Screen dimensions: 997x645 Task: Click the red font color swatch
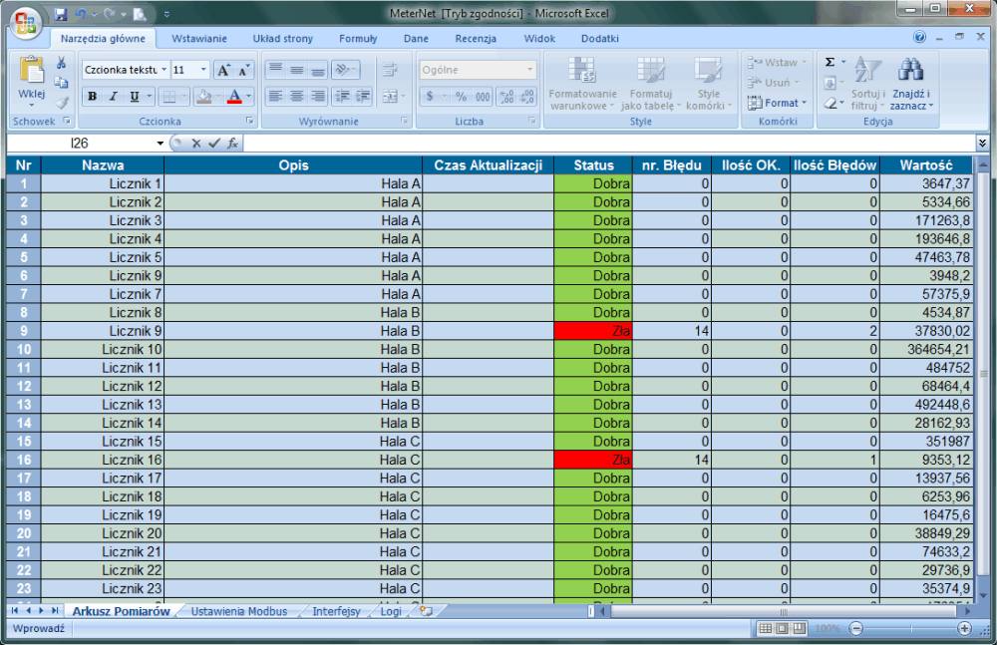[x=234, y=97]
